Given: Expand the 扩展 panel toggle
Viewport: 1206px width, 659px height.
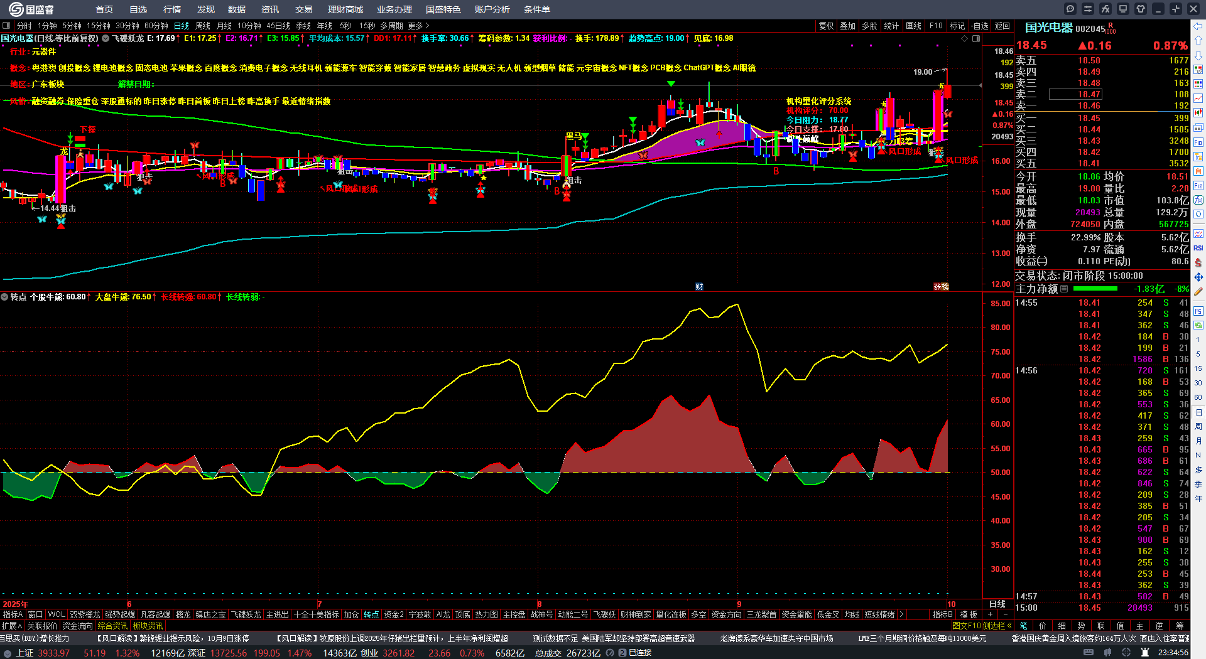Looking at the screenshot, I should [x=12, y=625].
